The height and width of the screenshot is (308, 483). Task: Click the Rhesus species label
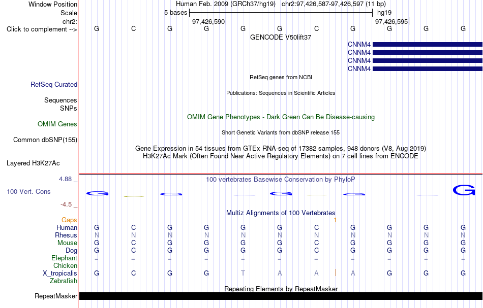66,235
